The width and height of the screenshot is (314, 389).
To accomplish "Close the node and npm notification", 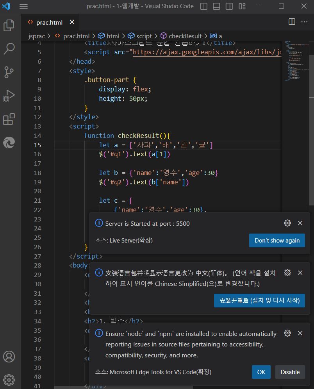I will pos(300,333).
